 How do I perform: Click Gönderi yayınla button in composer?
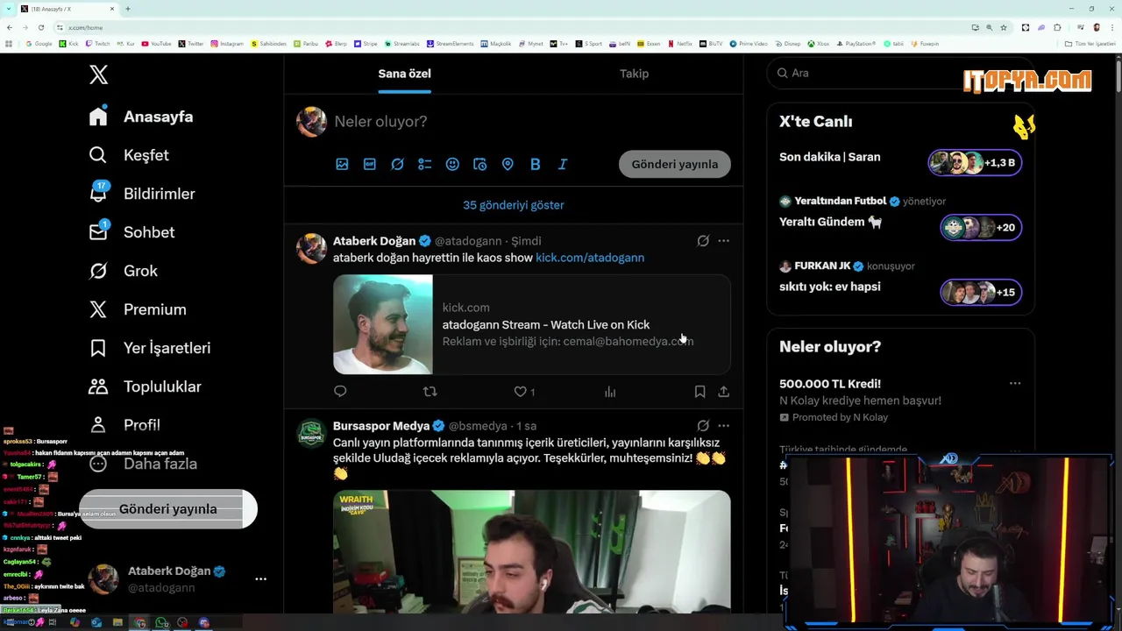click(675, 164)
